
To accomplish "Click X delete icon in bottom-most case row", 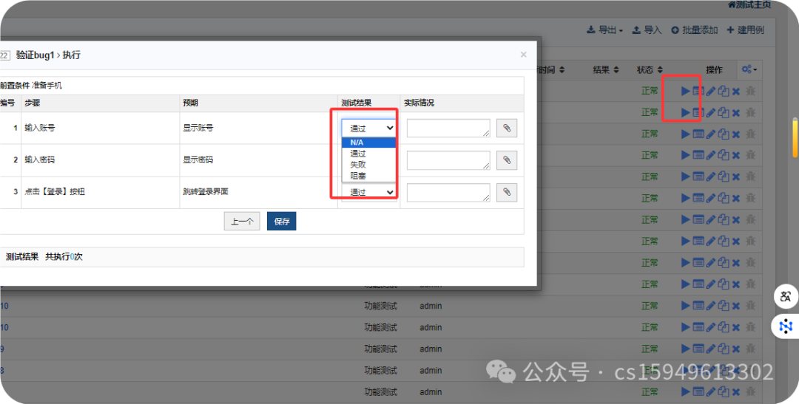I will [x=736, y=391].
